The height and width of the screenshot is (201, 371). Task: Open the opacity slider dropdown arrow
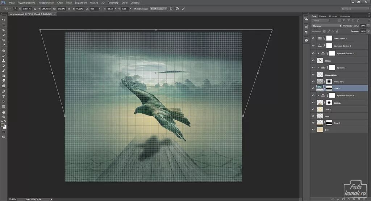click(368, 26)
